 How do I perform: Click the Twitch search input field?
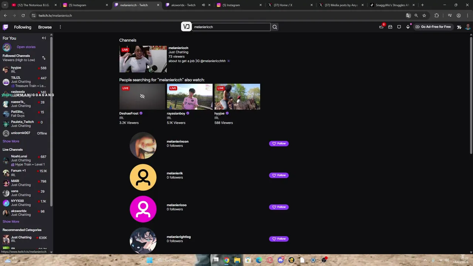tap(231, 27)
